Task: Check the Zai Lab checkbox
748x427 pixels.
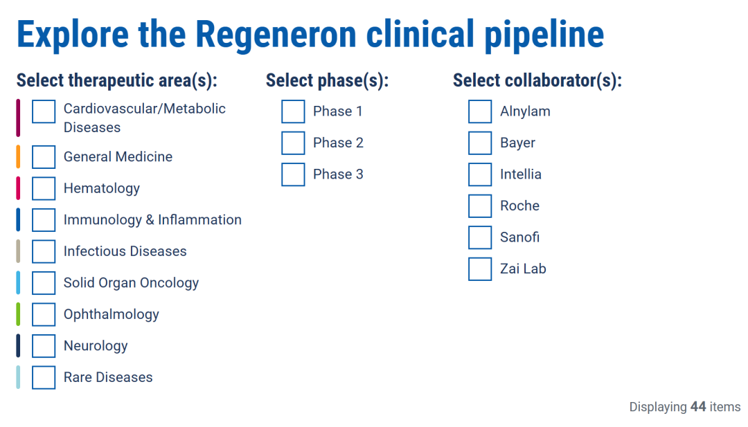Action: point(480,269)
